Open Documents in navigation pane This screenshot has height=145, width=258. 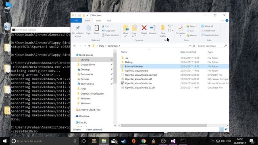pos(87,74)
